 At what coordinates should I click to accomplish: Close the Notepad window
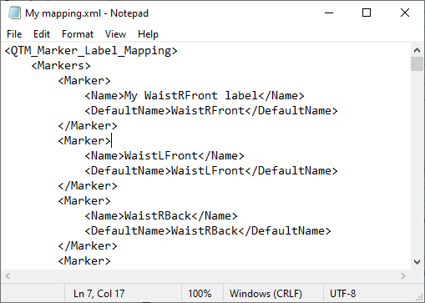(x=405, y=13)
